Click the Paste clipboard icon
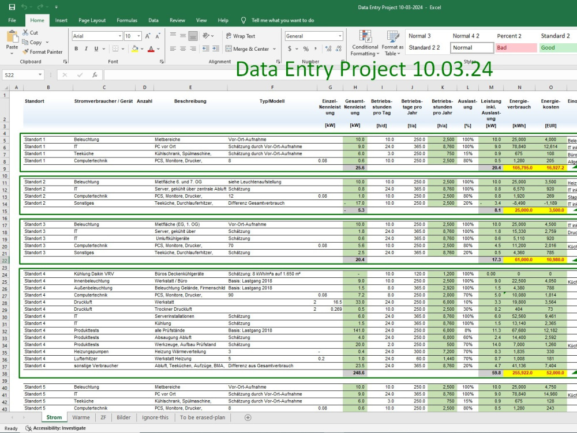The image size is (577, 433). click(x=12, y=37)
